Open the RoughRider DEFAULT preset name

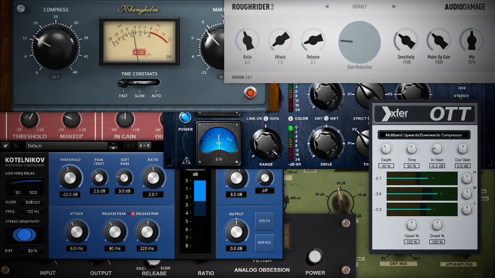360,7
